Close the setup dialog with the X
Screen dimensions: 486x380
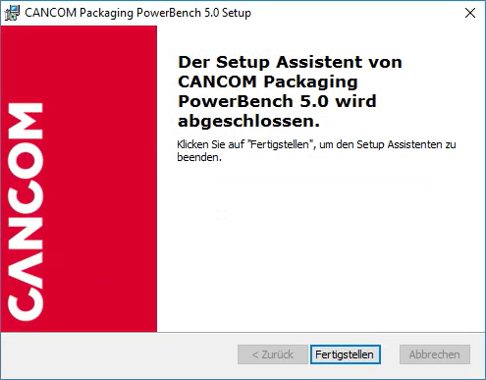tap(470, 13)
